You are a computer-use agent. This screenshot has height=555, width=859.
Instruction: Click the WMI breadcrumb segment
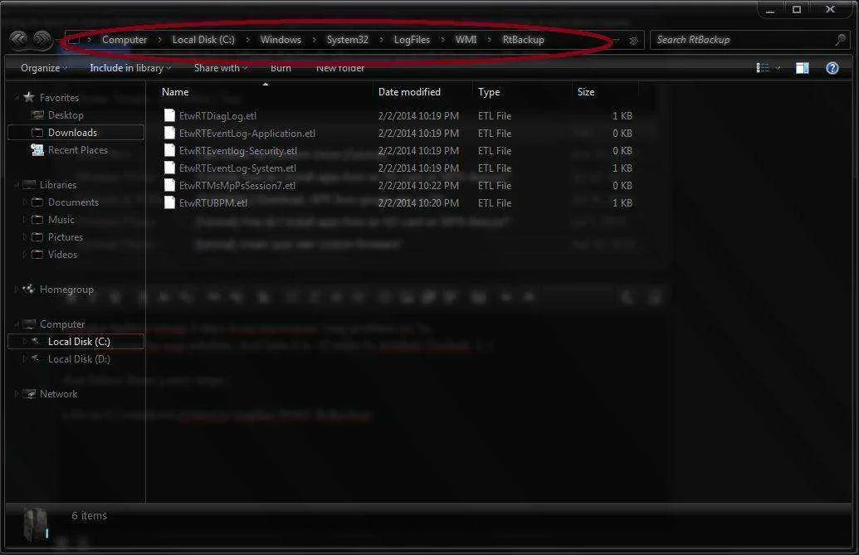point(466,40)
